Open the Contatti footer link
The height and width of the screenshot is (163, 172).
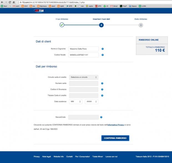click(x=69, y=157)
